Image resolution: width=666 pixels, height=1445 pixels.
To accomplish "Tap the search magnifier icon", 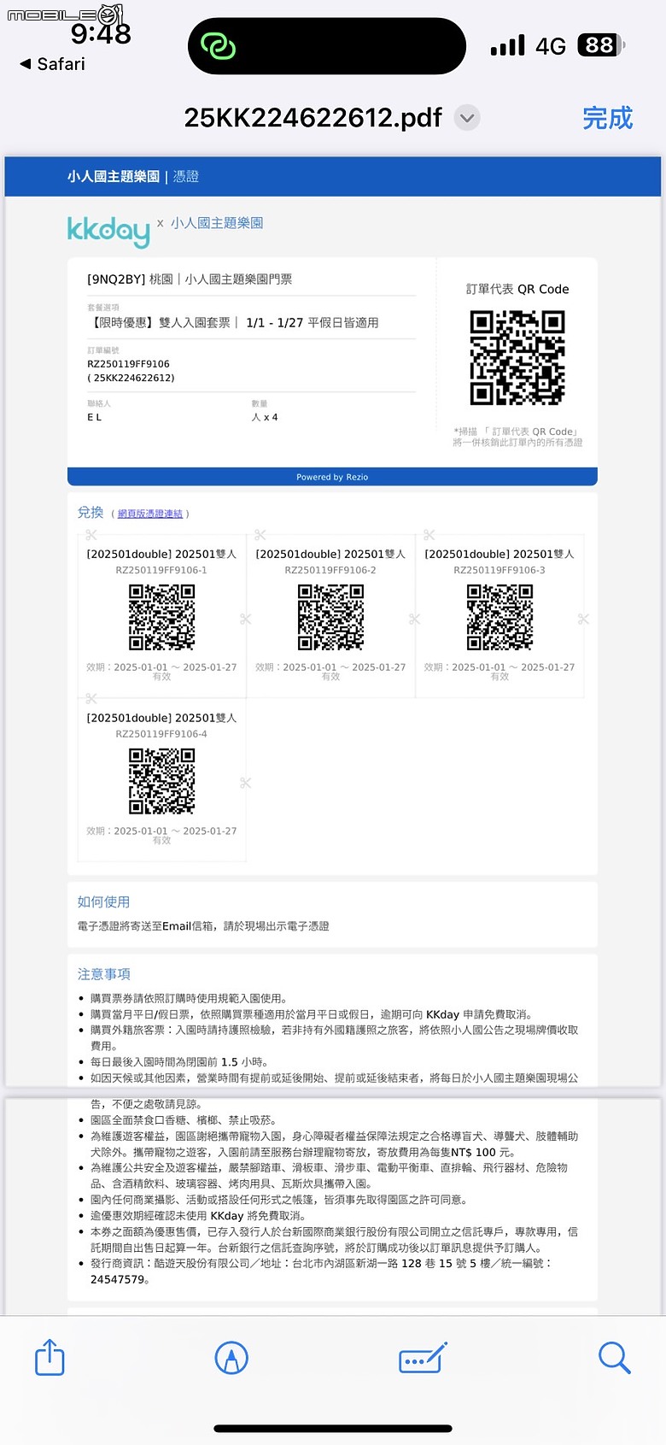I will tap(614, 1357).
